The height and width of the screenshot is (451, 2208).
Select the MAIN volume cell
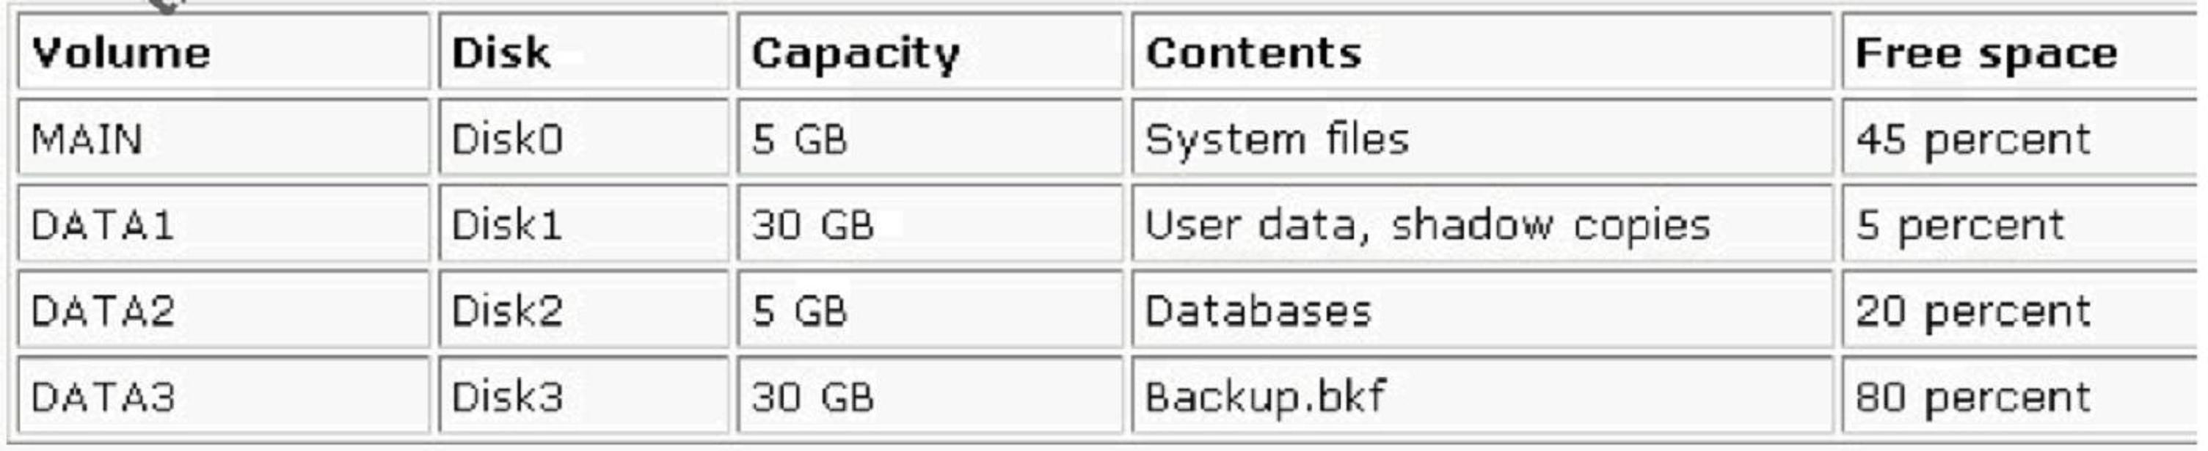87,139
